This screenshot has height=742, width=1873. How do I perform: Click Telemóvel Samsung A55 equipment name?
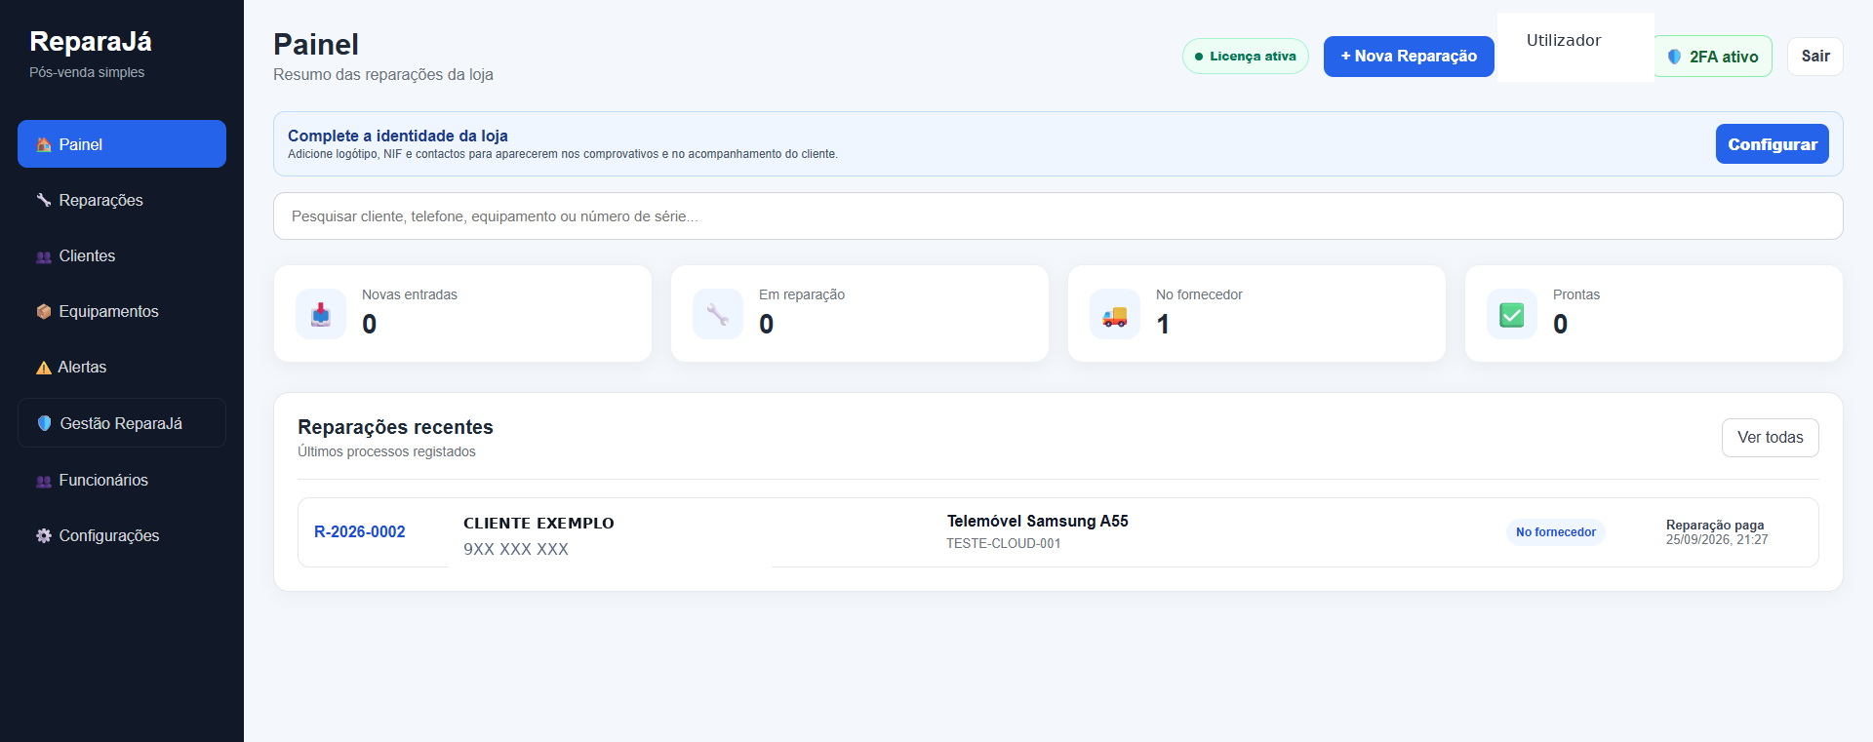1038,522
